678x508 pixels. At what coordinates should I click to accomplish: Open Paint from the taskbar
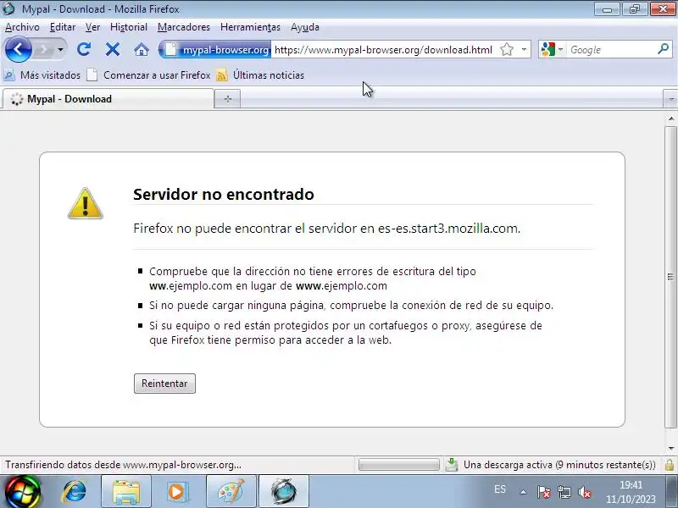pyautogui.click(x=231, y=492)
